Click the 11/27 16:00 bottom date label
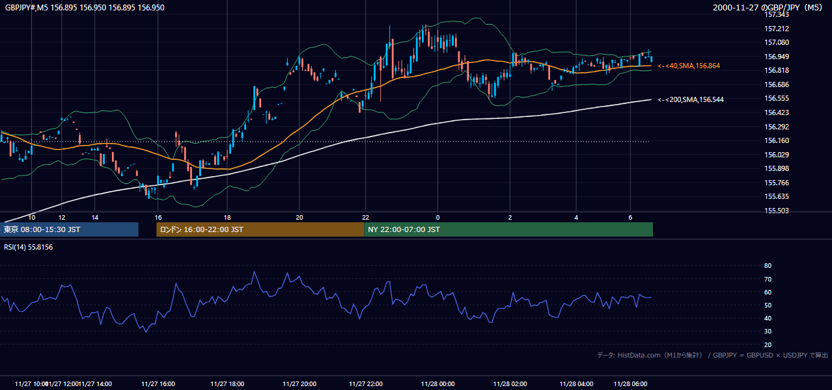 click(158, 383)
